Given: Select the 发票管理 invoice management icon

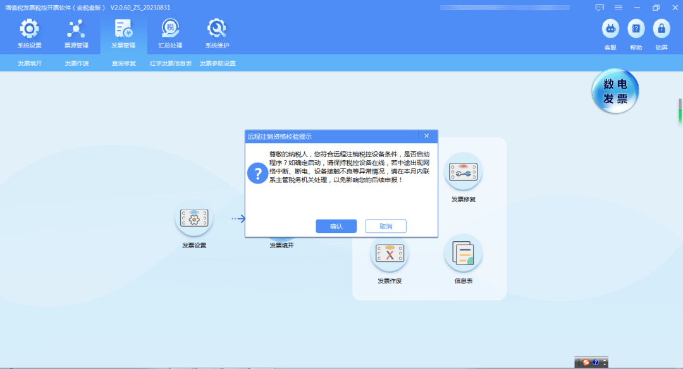Looking at the screenshot, I should pyautogui.click(x=123, y=33).
